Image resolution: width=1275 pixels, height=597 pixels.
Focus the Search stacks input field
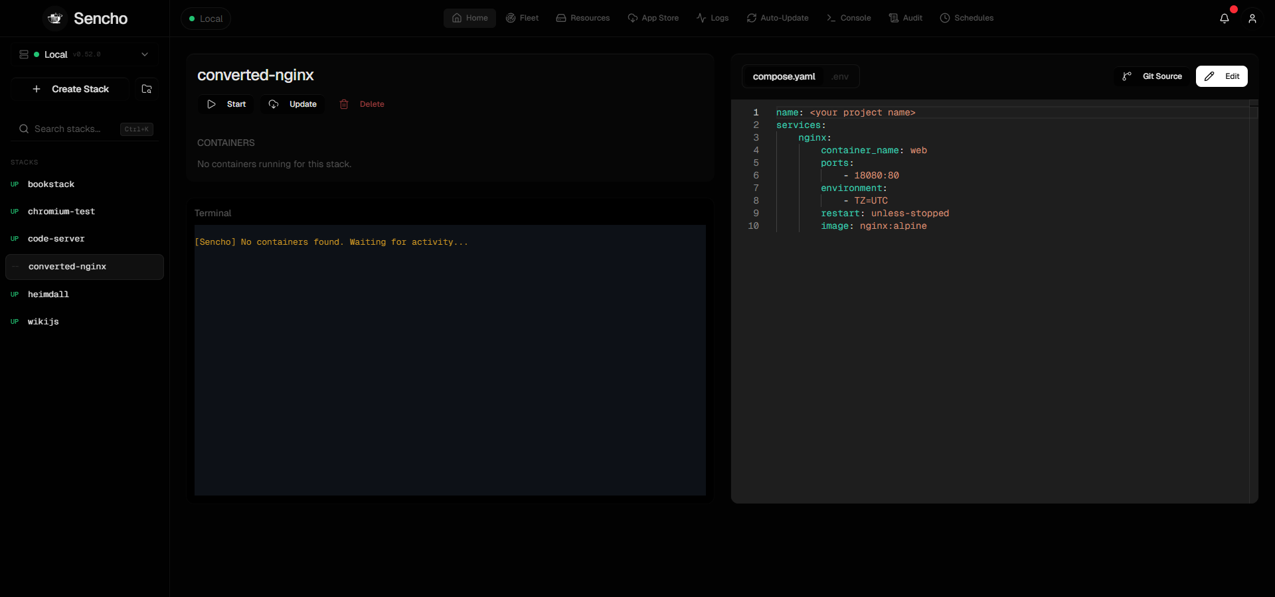coord(85,129)
